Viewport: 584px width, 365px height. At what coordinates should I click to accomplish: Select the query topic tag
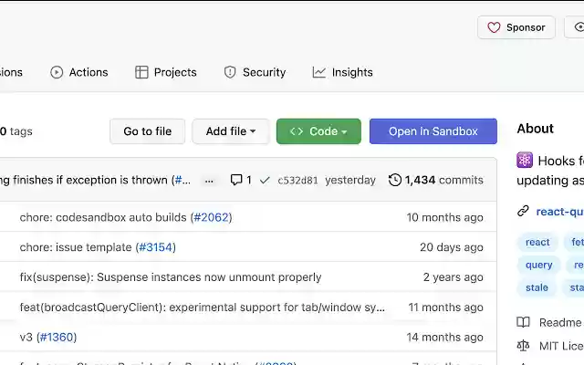(538, 265)
